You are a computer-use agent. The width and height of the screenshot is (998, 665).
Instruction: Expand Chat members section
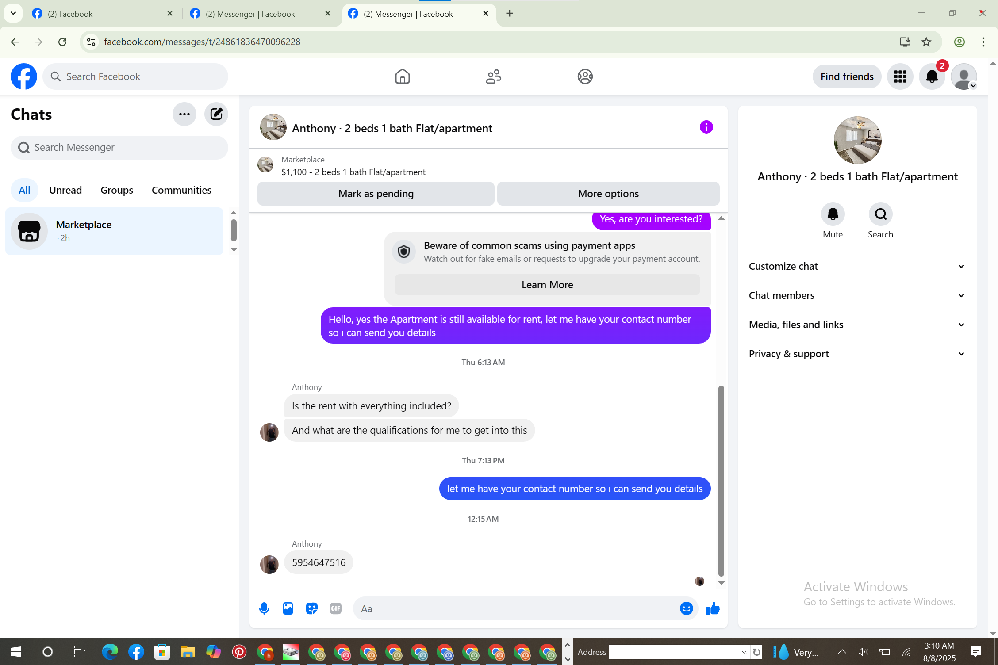point(856,295)
